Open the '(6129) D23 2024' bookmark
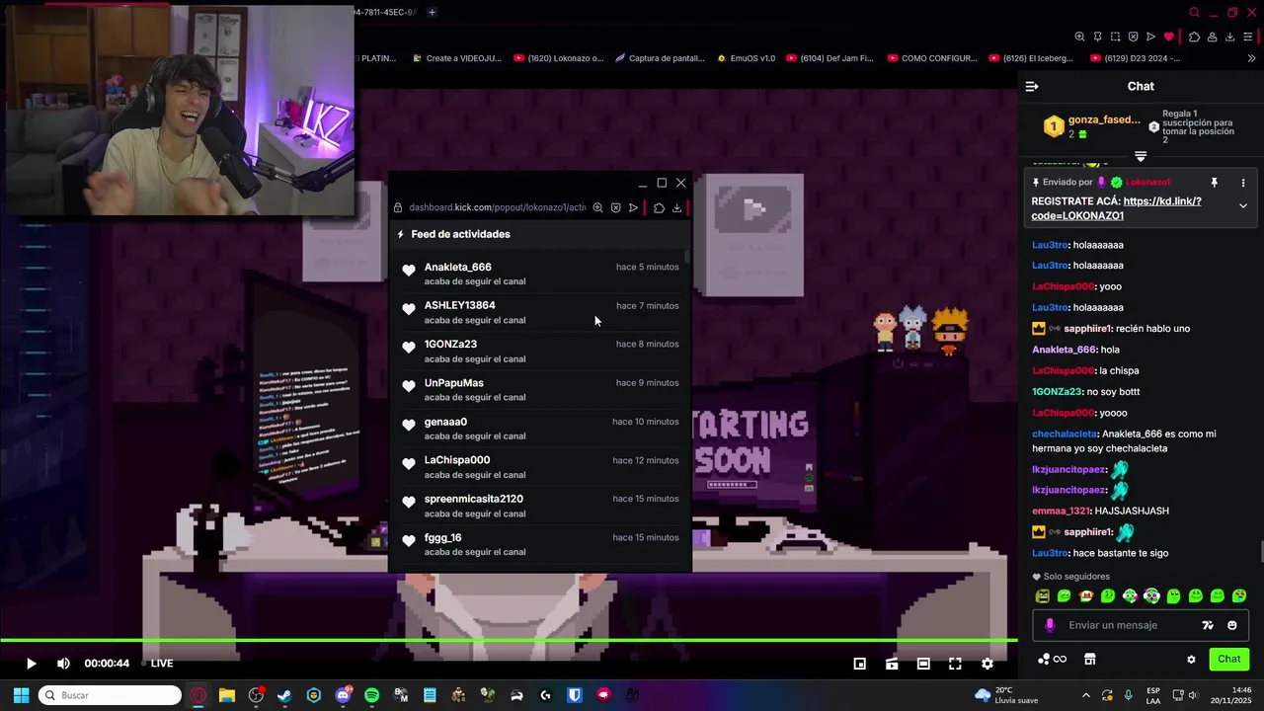This screenshot has width=1264, height=711. [x=1136, y=58]
